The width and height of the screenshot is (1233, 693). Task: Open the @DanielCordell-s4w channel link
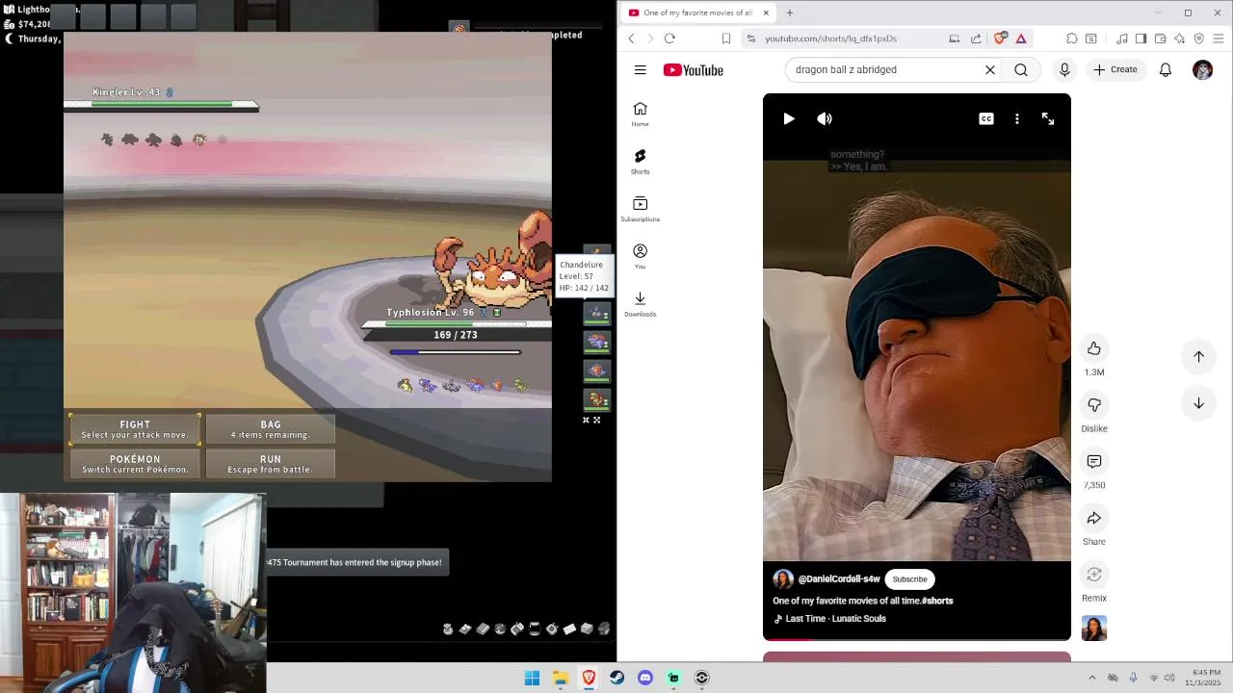839,579
